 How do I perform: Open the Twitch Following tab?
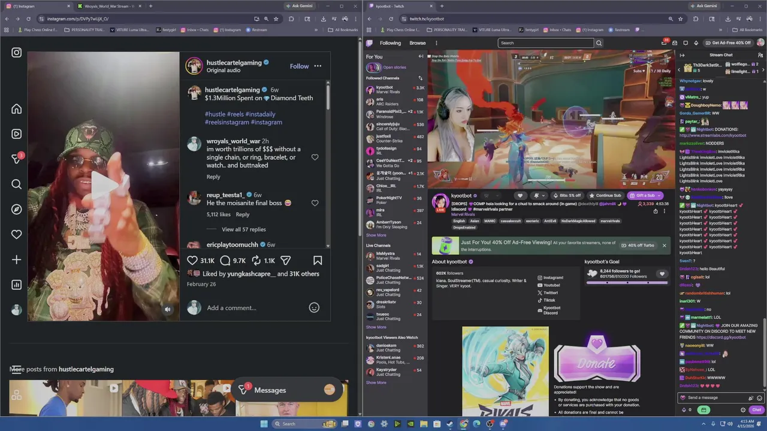pyautogui.click(x=390, y=43)
